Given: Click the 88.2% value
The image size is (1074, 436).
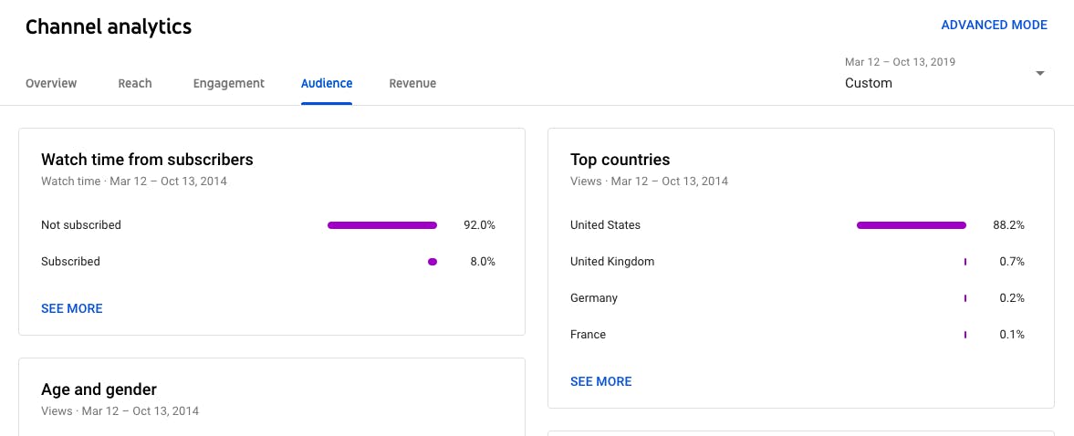Looking at the screenshot, I should click(x=1009, y=225).
